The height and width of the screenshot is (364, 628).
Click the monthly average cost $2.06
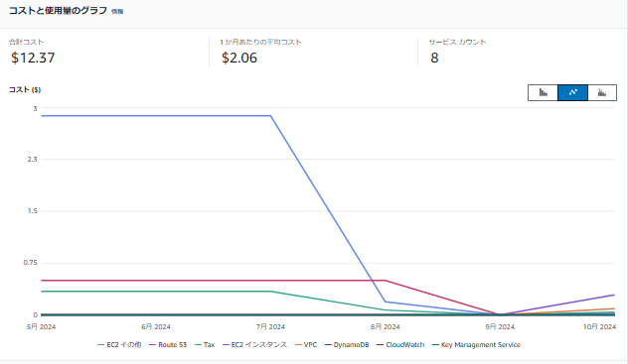[x=239, y=58]
